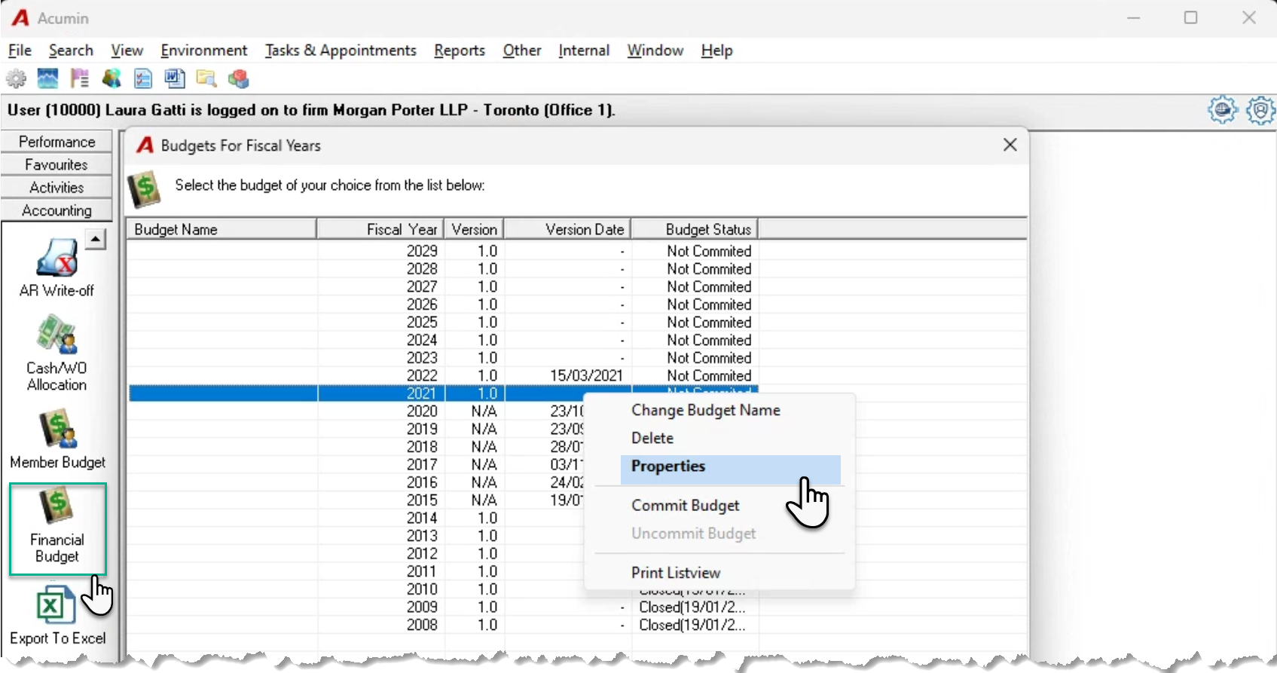The height and width of the screenshot is (673, 1277).
Task: Open the AR Write-off sidebar icon
Action: pos(57,268)
